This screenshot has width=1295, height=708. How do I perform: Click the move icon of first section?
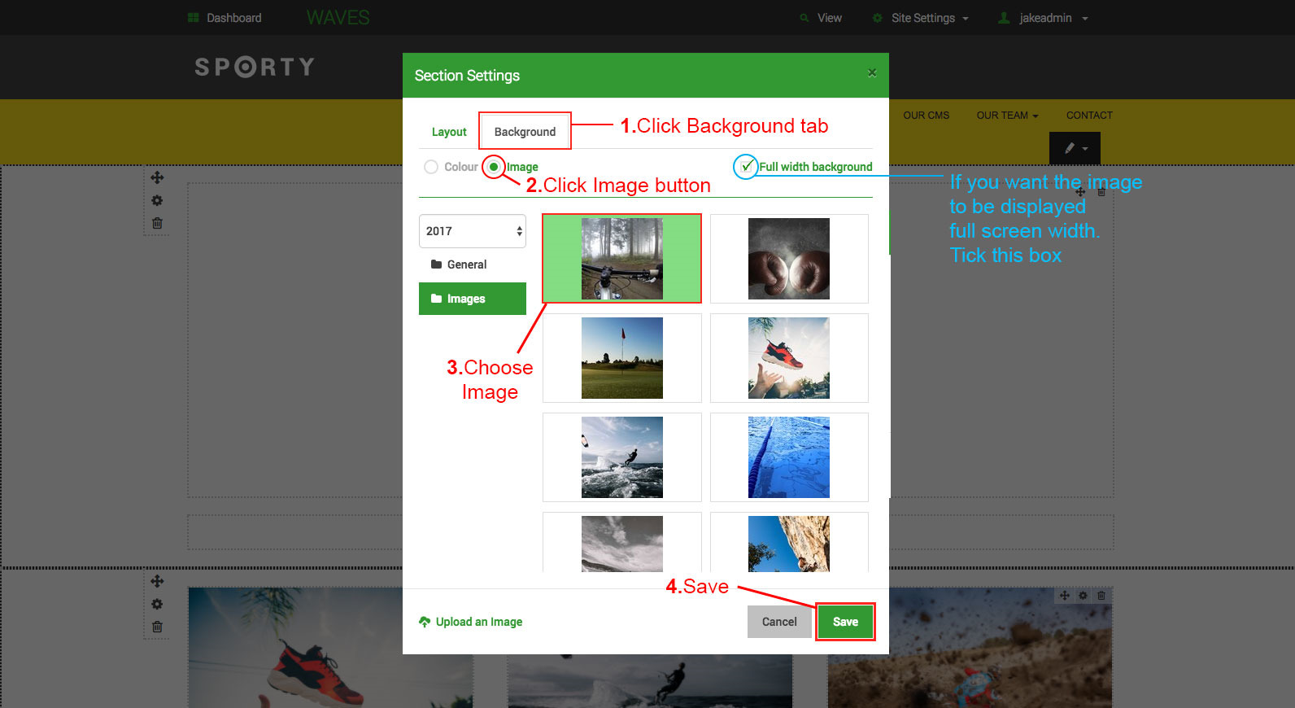click(x=157, y=177)
